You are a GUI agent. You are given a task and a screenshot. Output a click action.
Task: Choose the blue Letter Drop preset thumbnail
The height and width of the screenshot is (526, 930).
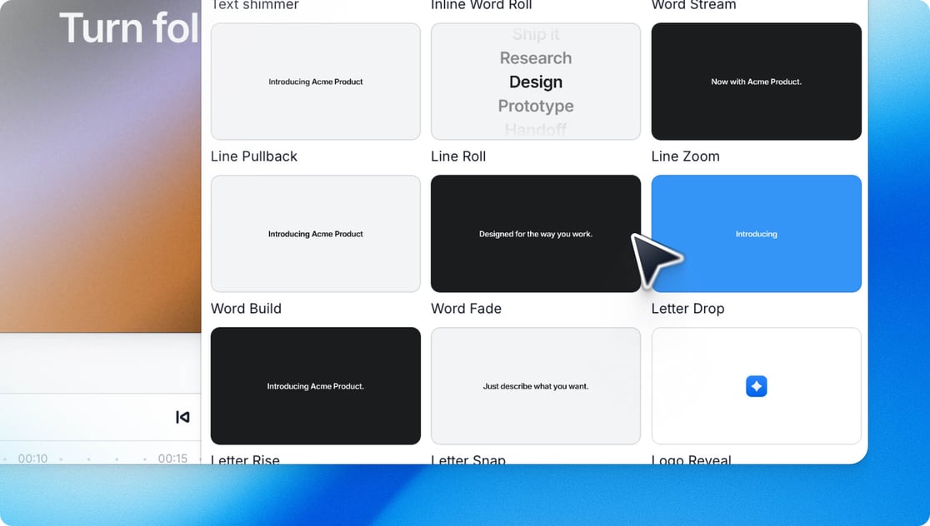point(756,233)
